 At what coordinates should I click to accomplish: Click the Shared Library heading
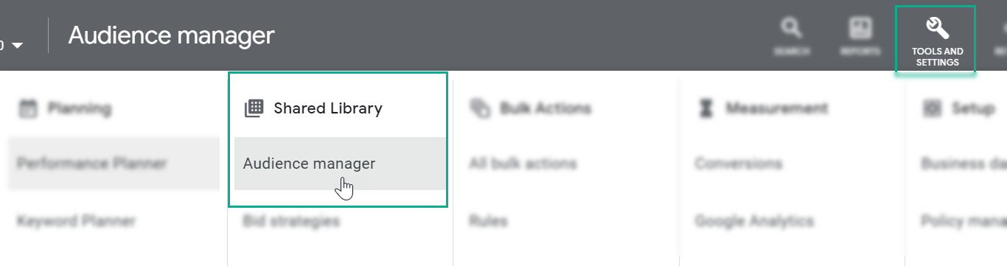point(328,108)
